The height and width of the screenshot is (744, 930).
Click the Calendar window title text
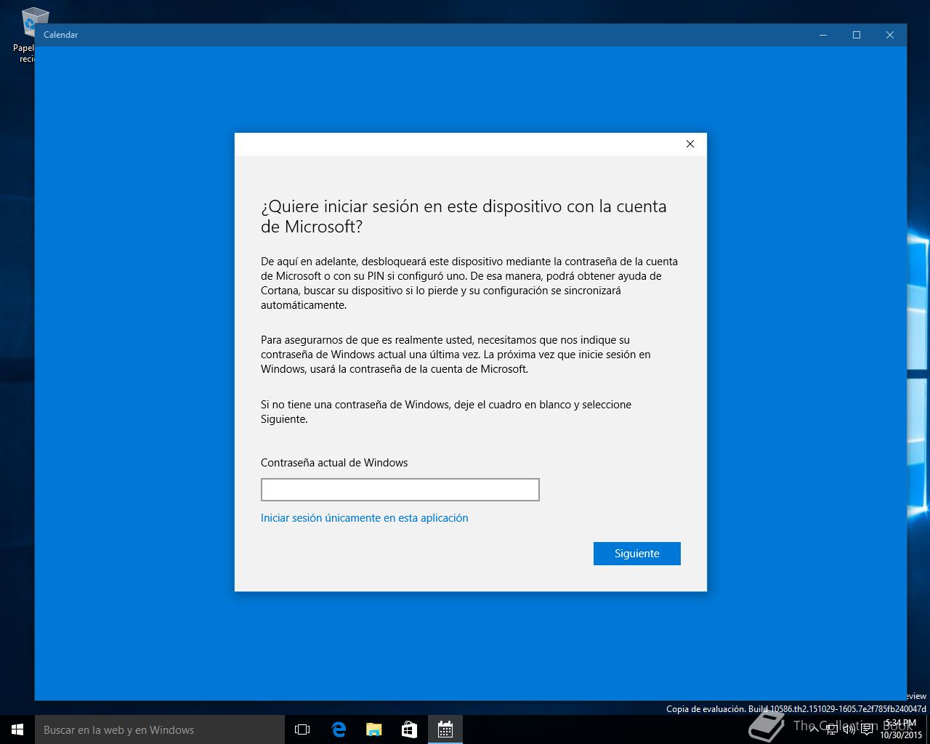click(60, 35)
